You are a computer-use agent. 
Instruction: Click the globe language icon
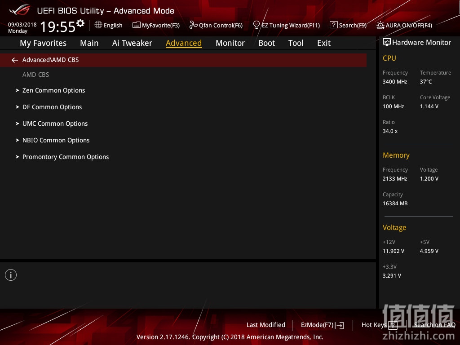(98, 25)
